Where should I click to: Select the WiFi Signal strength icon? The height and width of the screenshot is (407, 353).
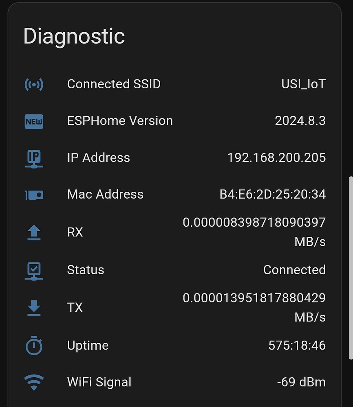[x=34, y=382]
